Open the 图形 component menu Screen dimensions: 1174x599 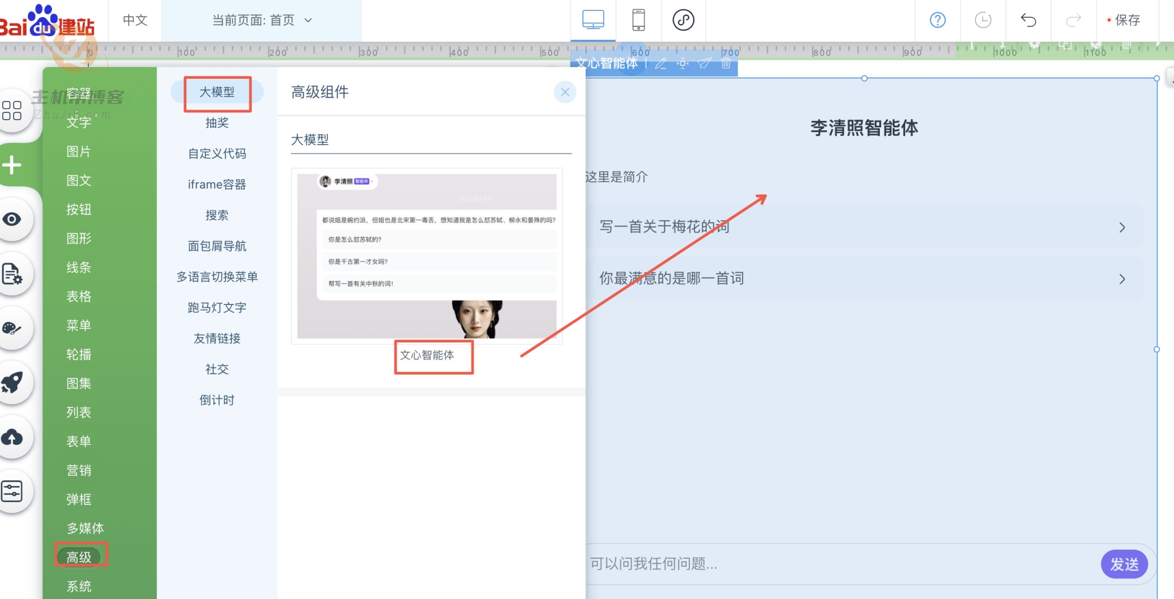[x=79, y=238]
